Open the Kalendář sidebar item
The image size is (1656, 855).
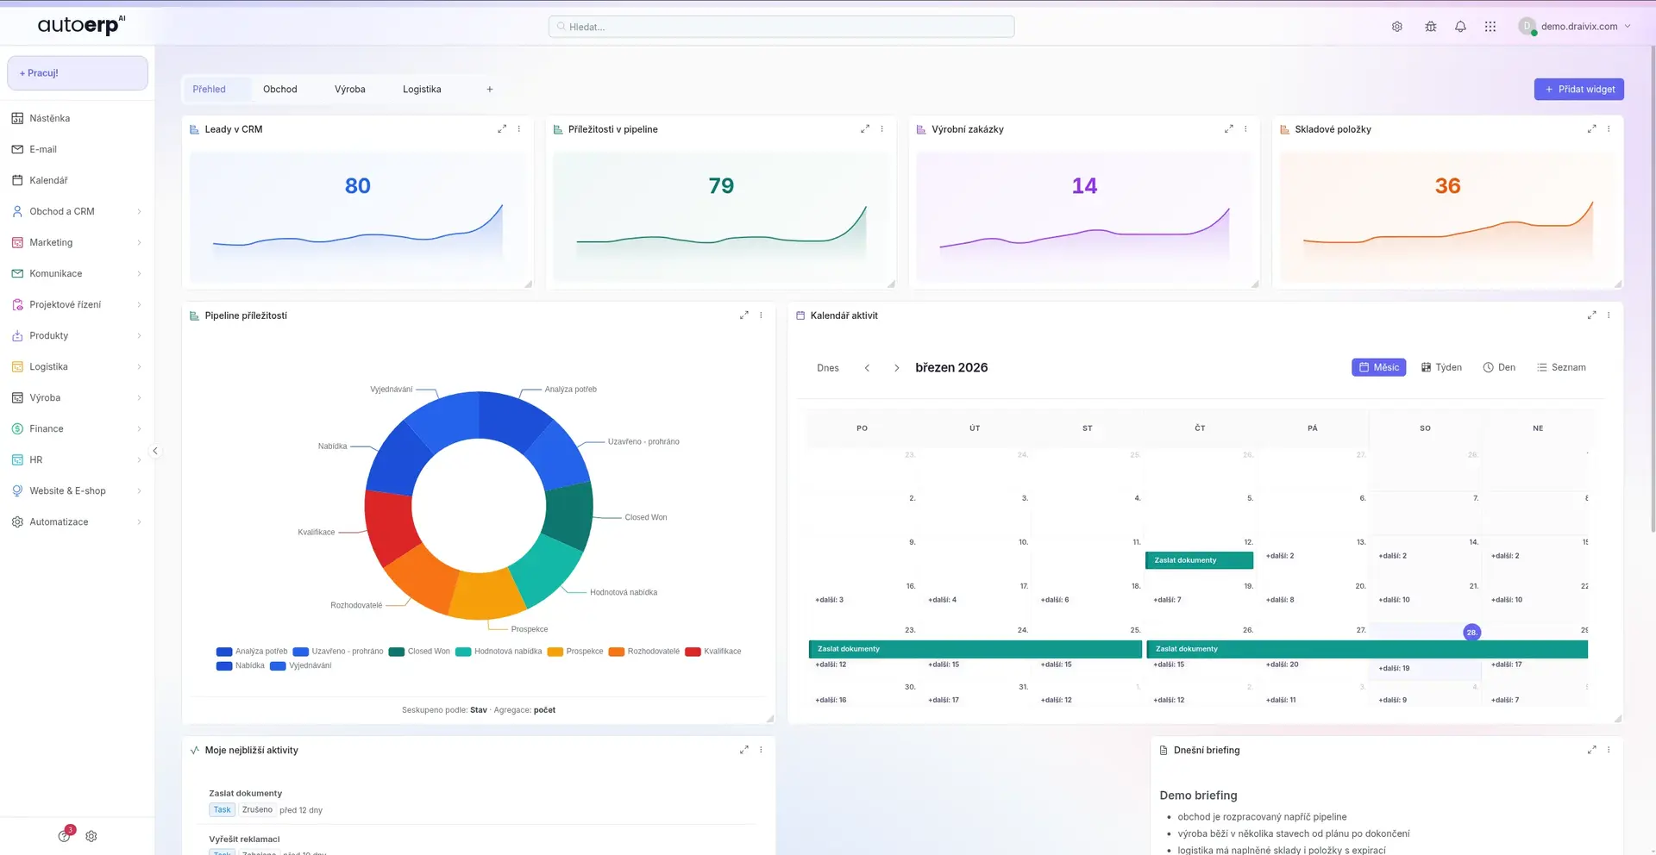48,180
